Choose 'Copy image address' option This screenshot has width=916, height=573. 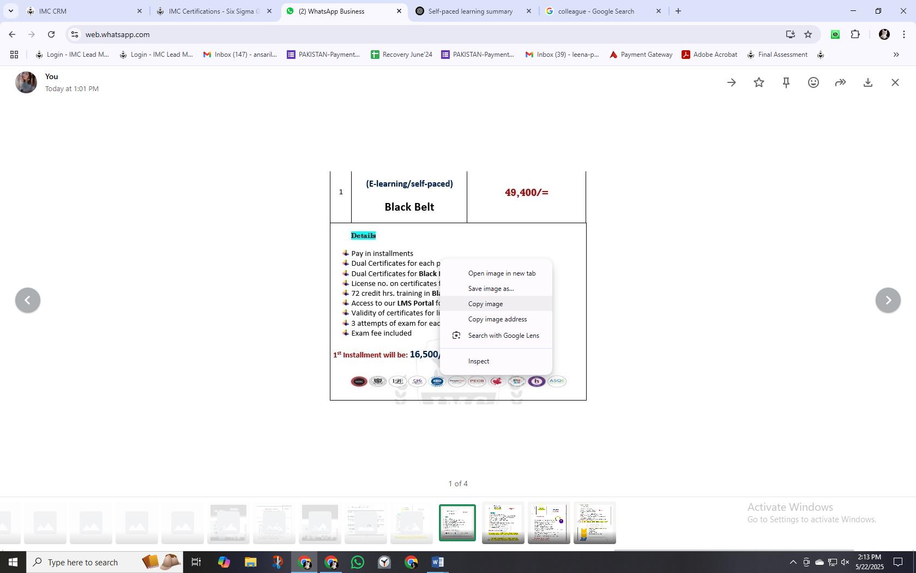click(x=497, y=319)
